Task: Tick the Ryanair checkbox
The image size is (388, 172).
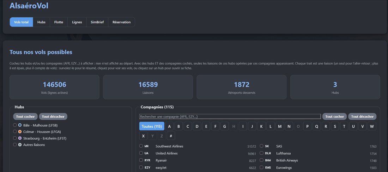Action: pos(141,160)
